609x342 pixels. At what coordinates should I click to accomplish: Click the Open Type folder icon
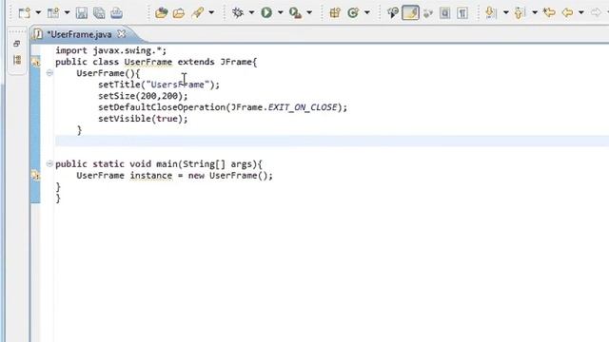(161, 12)
